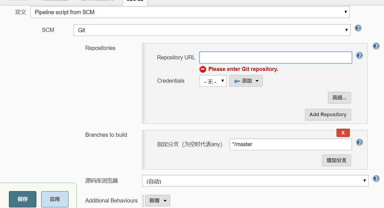Click the Add Repository button
Screen dimensions: 384x208
328,115
